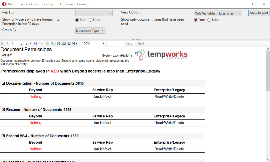Open View Options Only Writable dropdown
This screenshot has height=162, width=270.
pyautogui.click(x=218, y=13)
